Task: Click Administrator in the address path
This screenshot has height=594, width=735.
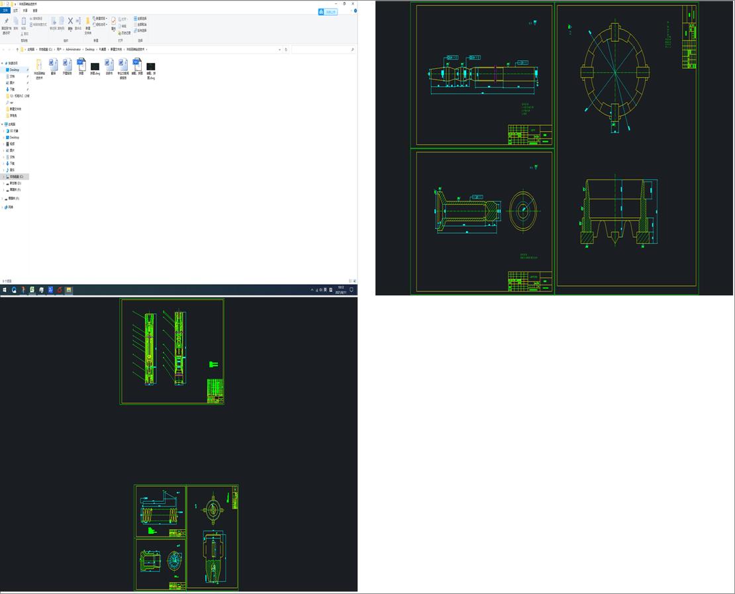Action: [73, 49]
